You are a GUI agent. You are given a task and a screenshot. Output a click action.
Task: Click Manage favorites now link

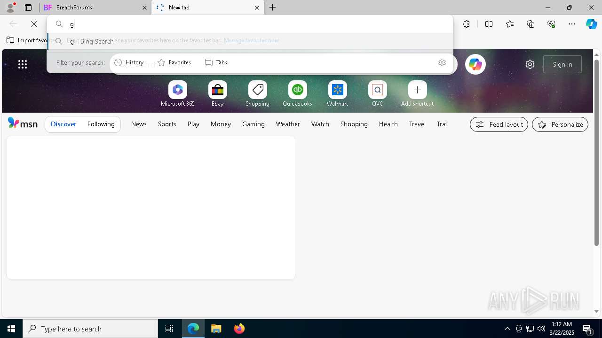(x=251, y=40)
